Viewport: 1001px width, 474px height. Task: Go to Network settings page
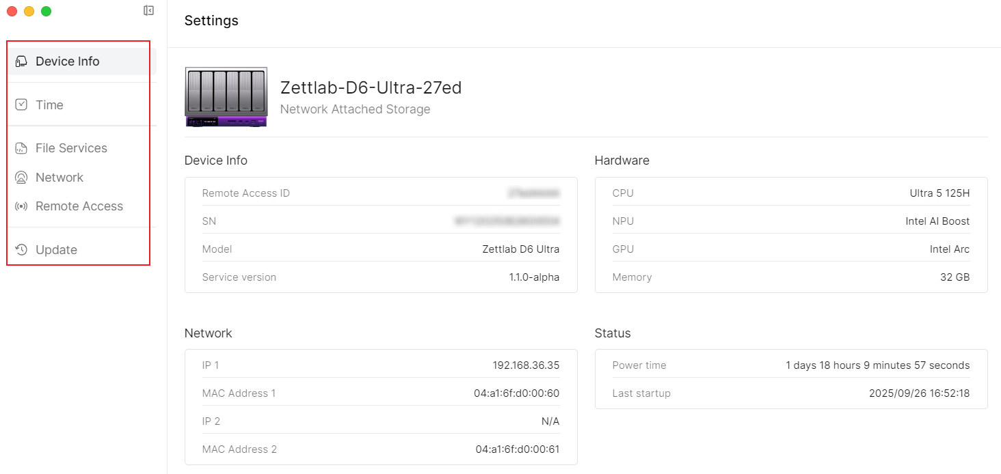click(59, 178)
